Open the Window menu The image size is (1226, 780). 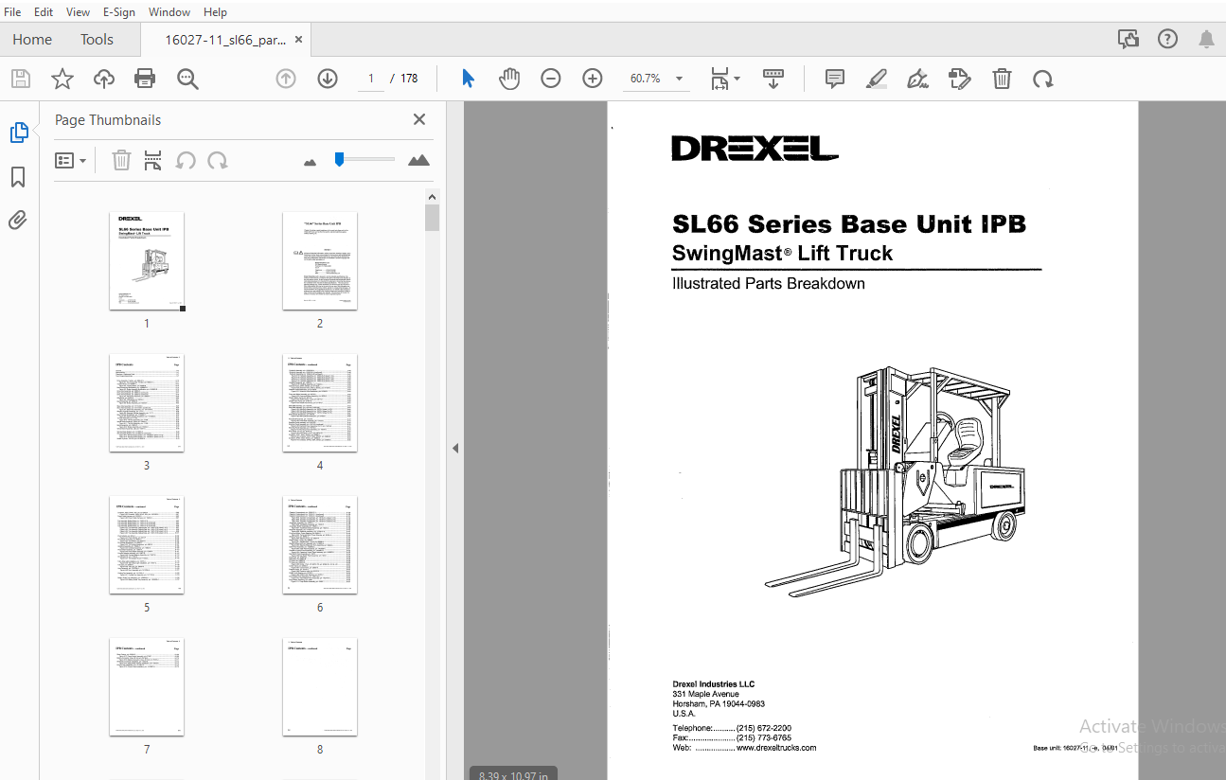tap(169, 11)
